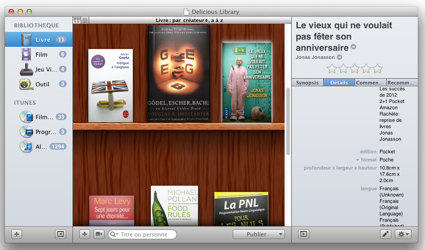Hide the details panel
425x250 pixels.
(x=303, y=234)
